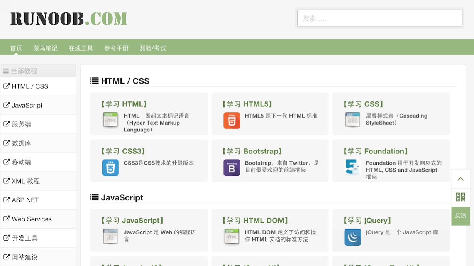474x266 pixels.
Task: Click the Foundation framework icon
Action: click(x=353, y=168)
